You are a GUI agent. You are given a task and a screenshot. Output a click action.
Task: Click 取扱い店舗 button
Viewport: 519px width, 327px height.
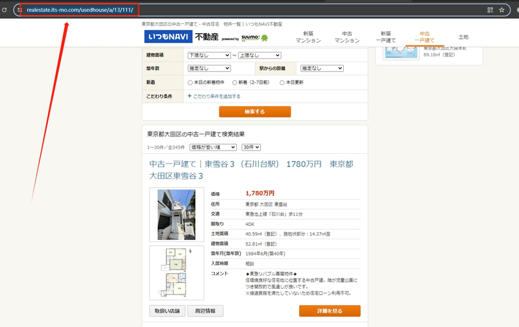[167, 311]
